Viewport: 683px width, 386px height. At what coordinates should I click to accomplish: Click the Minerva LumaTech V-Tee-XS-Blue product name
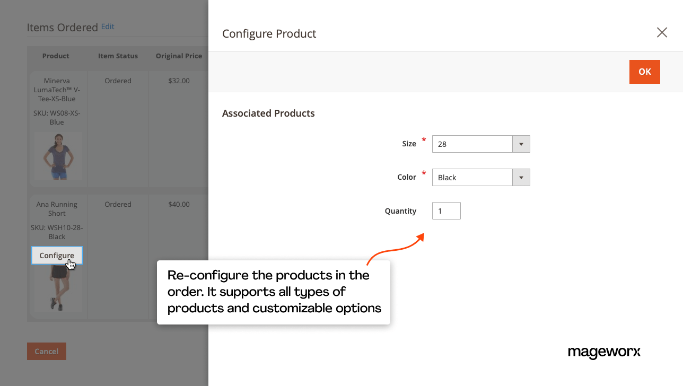(57, 90)
